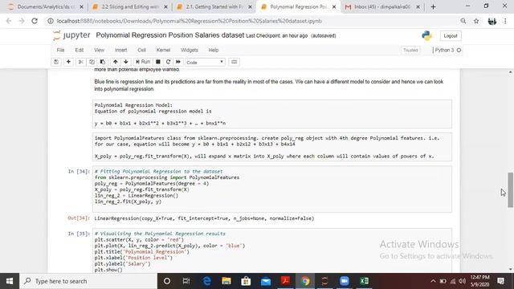Go back in browser history
Image resolution: width=514 pixels, height=289 pixels.
click(9, 21)
